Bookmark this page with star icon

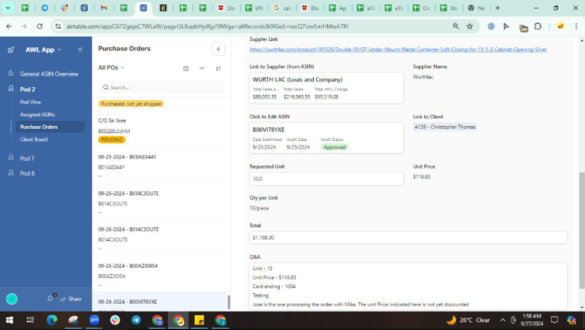[x=470, y=26]
